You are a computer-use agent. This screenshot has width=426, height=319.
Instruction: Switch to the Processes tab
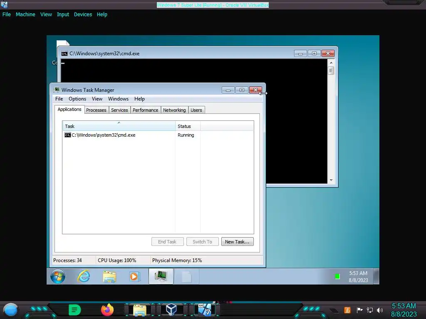click(96, 110)
